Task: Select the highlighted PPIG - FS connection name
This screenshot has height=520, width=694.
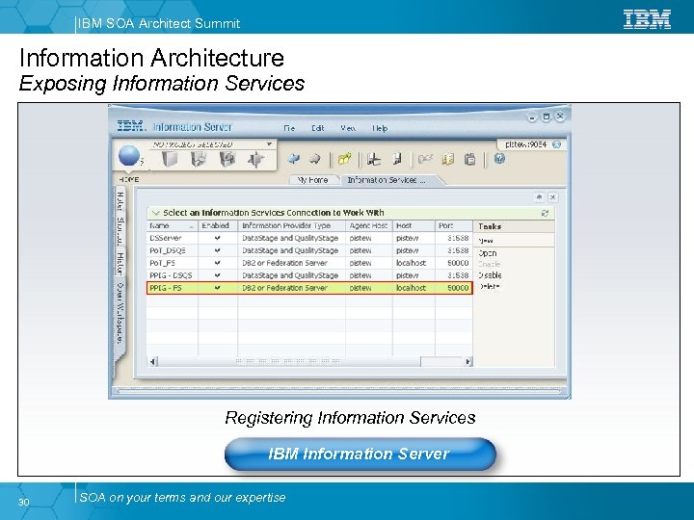Action: coord(166,288)
